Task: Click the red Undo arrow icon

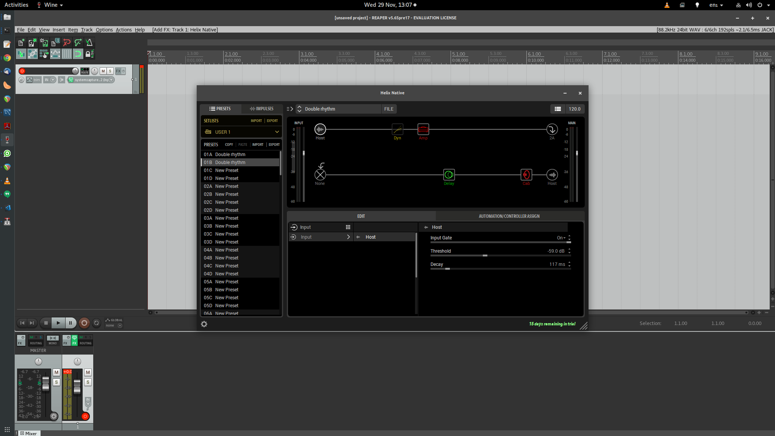Action: tap(67, 43)
